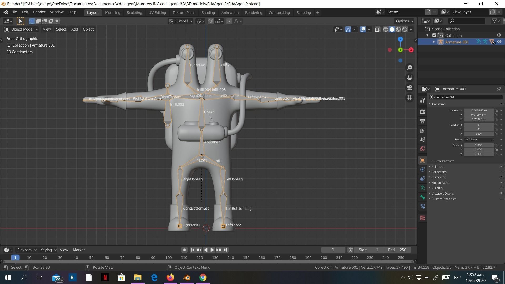Open the Object Mode dropdown
The image size is (505, 284).
point(22,29)
